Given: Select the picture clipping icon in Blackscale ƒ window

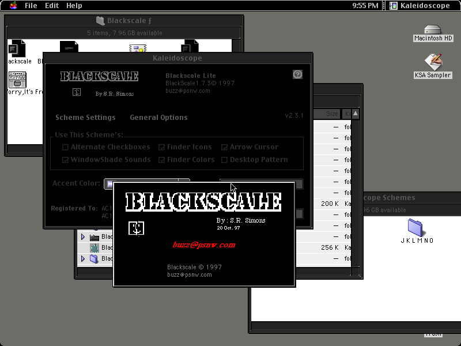Looking at the screenshot, I should (x=138, y=48).
